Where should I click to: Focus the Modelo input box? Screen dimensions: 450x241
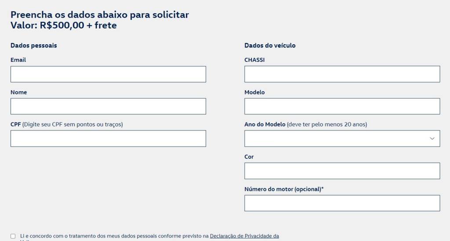pyautogui.click(x=342, y=106)
